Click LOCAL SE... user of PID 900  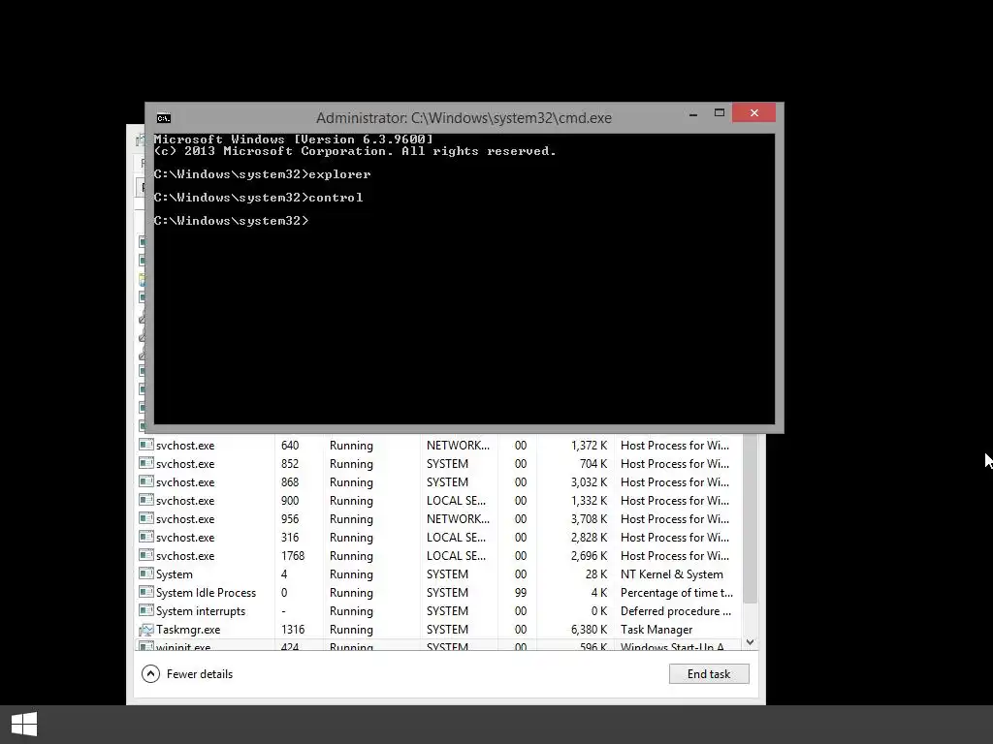click(x=456, y=501)
